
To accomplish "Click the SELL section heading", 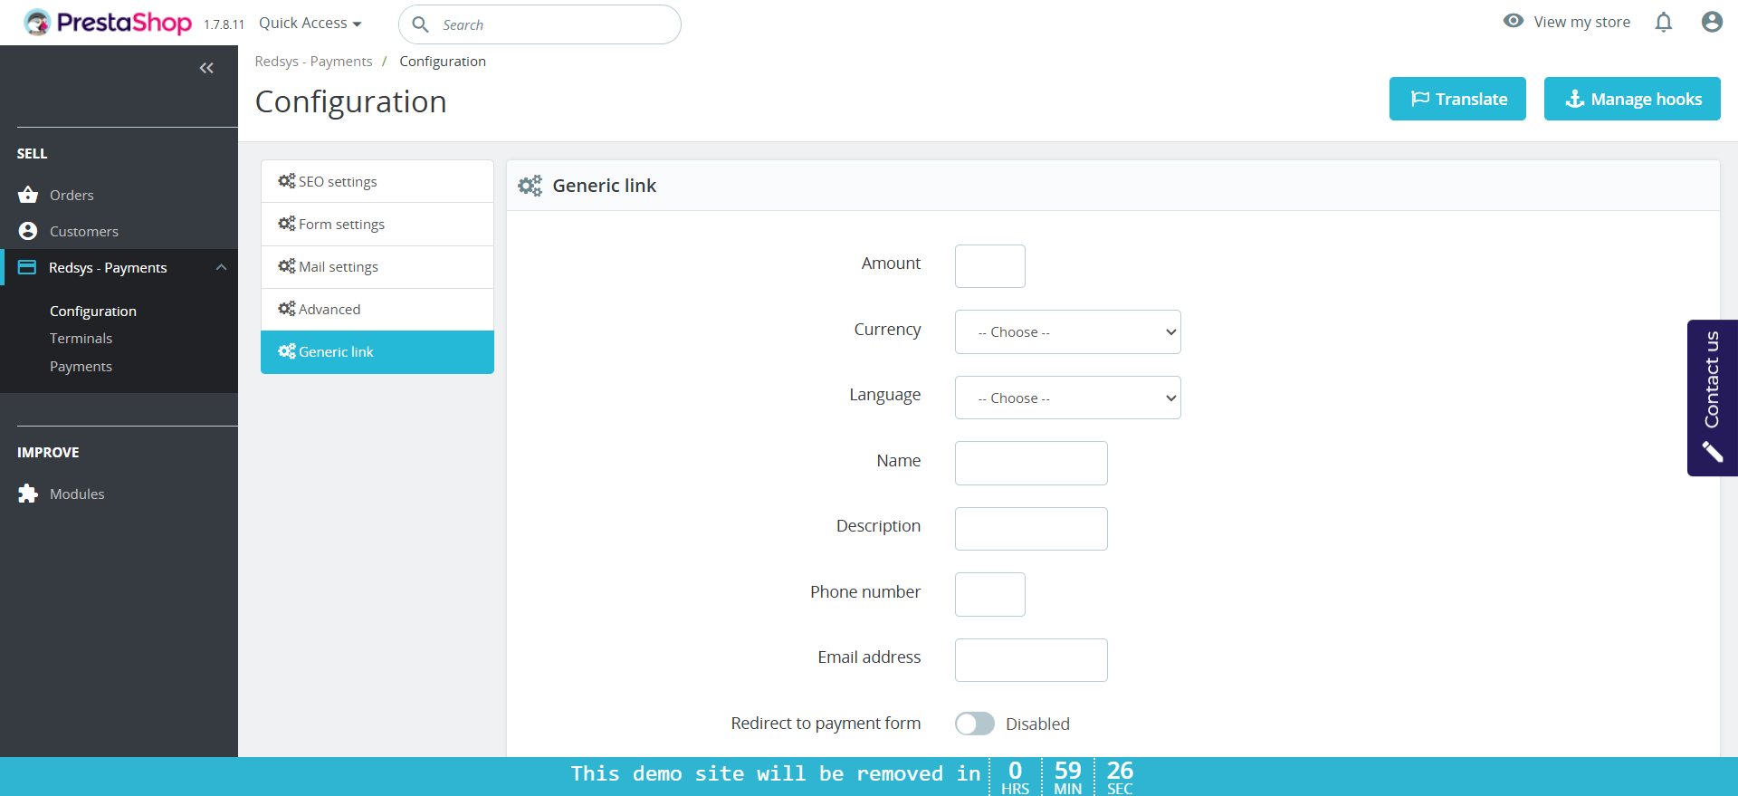I will (x=32, y=153).
